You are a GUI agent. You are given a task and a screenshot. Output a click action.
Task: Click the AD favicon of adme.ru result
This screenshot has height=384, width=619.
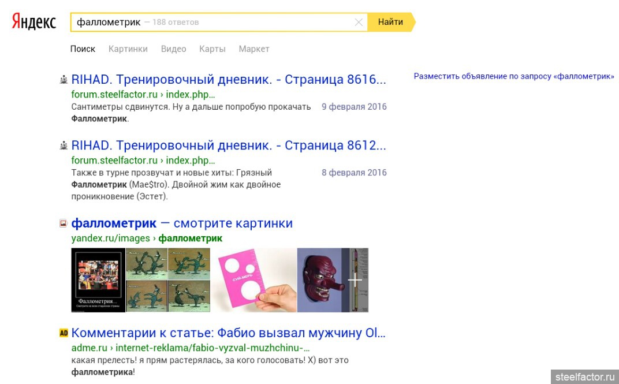click(x=64, y=333)
